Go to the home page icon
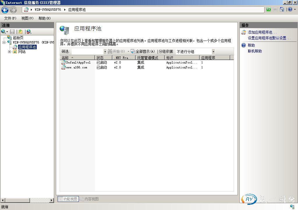 (x=282, y=10)
